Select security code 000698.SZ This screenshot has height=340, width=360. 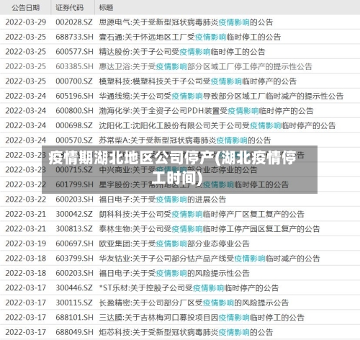(x=74, y=125)
